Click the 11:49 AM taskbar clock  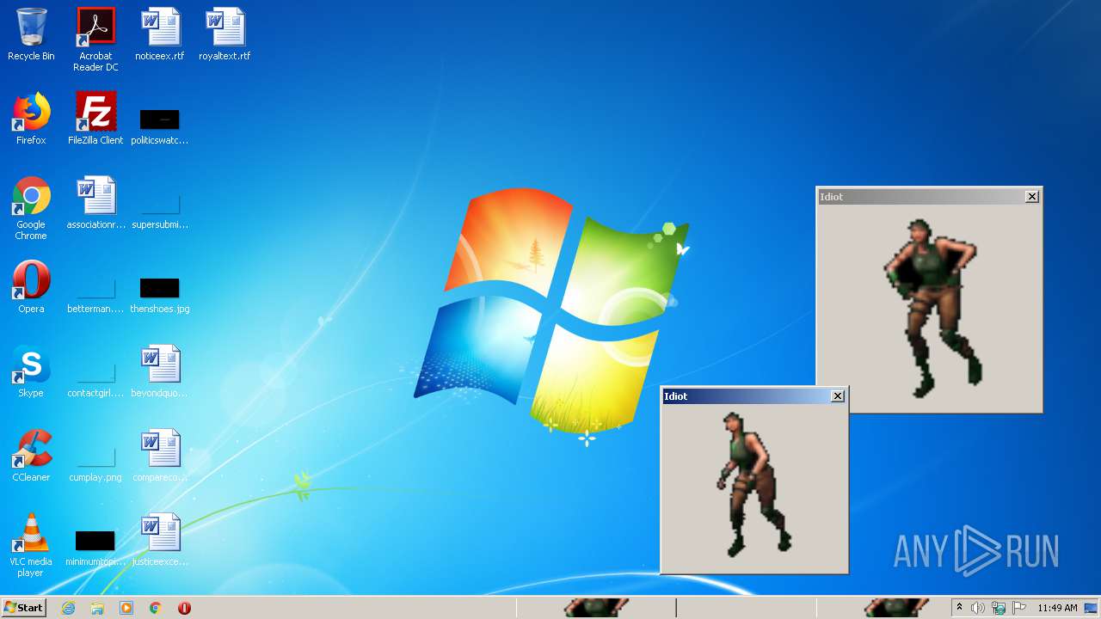(1057, 608)
